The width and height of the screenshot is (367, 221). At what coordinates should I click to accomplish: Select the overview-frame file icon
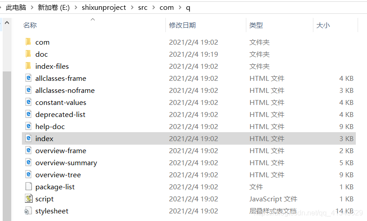tap(28, 150)
